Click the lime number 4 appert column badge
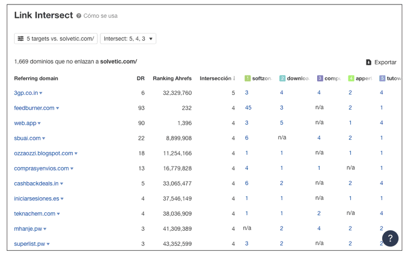Viewport: 409px width, 257px height. coord(351,78)
